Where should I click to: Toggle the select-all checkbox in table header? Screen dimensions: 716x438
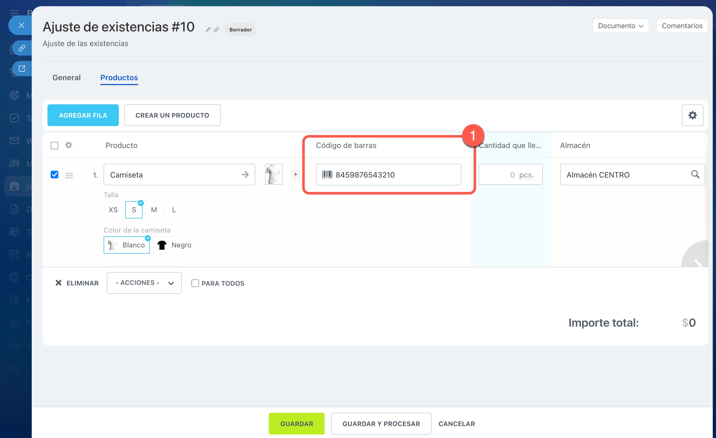point(54,145)
